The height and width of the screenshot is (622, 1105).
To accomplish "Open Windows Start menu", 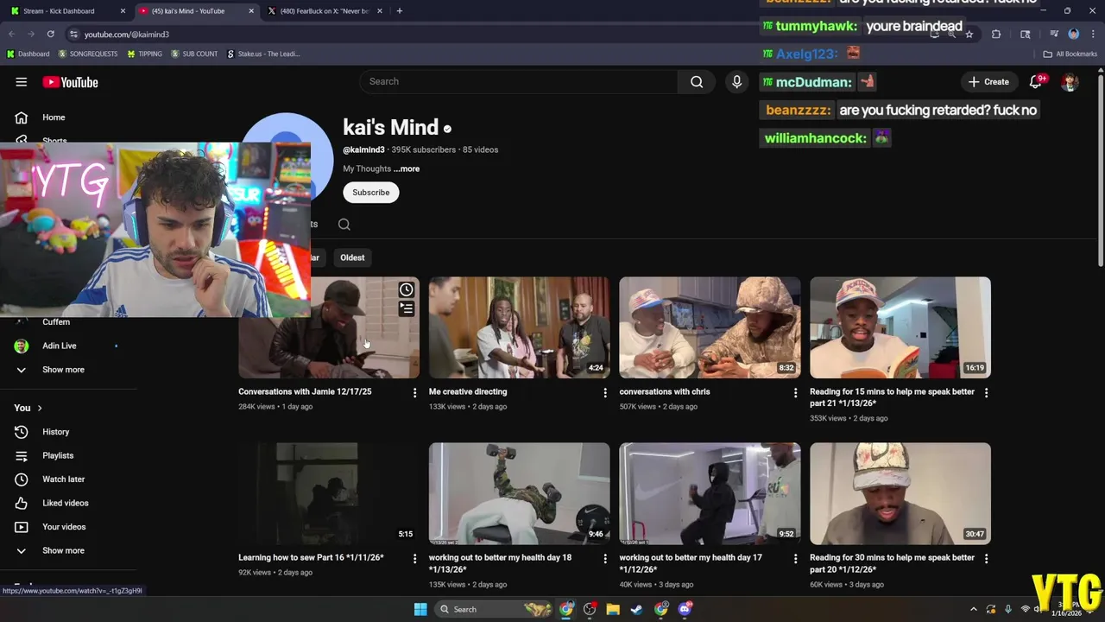I will (x=420, y=609).
